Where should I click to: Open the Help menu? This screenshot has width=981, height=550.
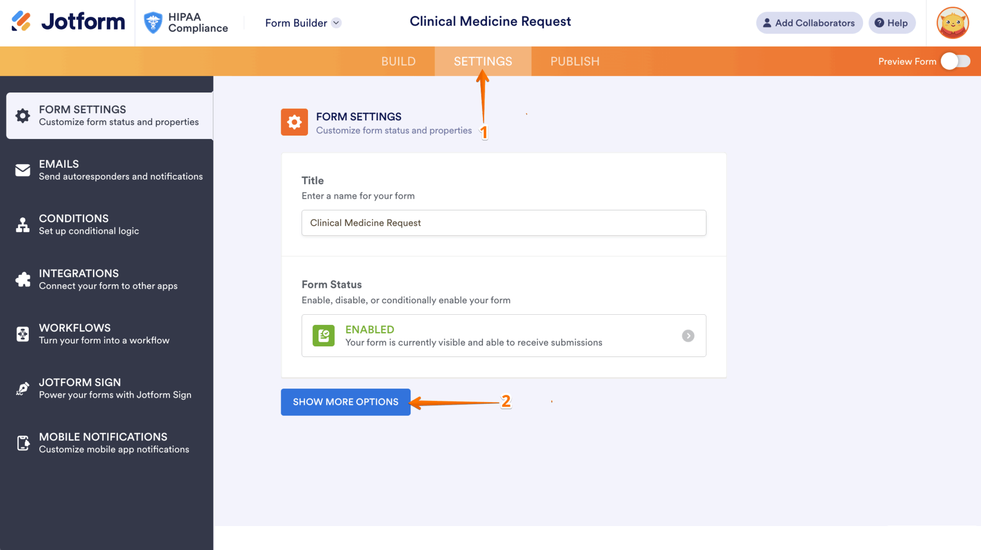click(892, 23)
